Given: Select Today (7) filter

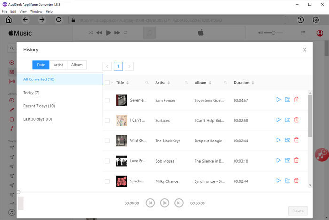Looking at the screenshot, I should pos(60,93).
